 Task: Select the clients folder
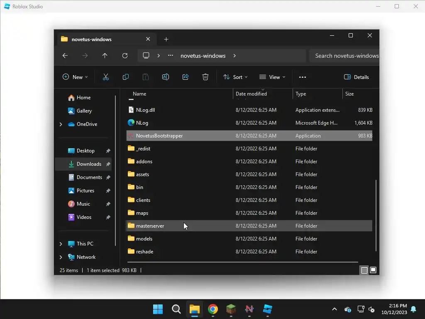point(249,200)
